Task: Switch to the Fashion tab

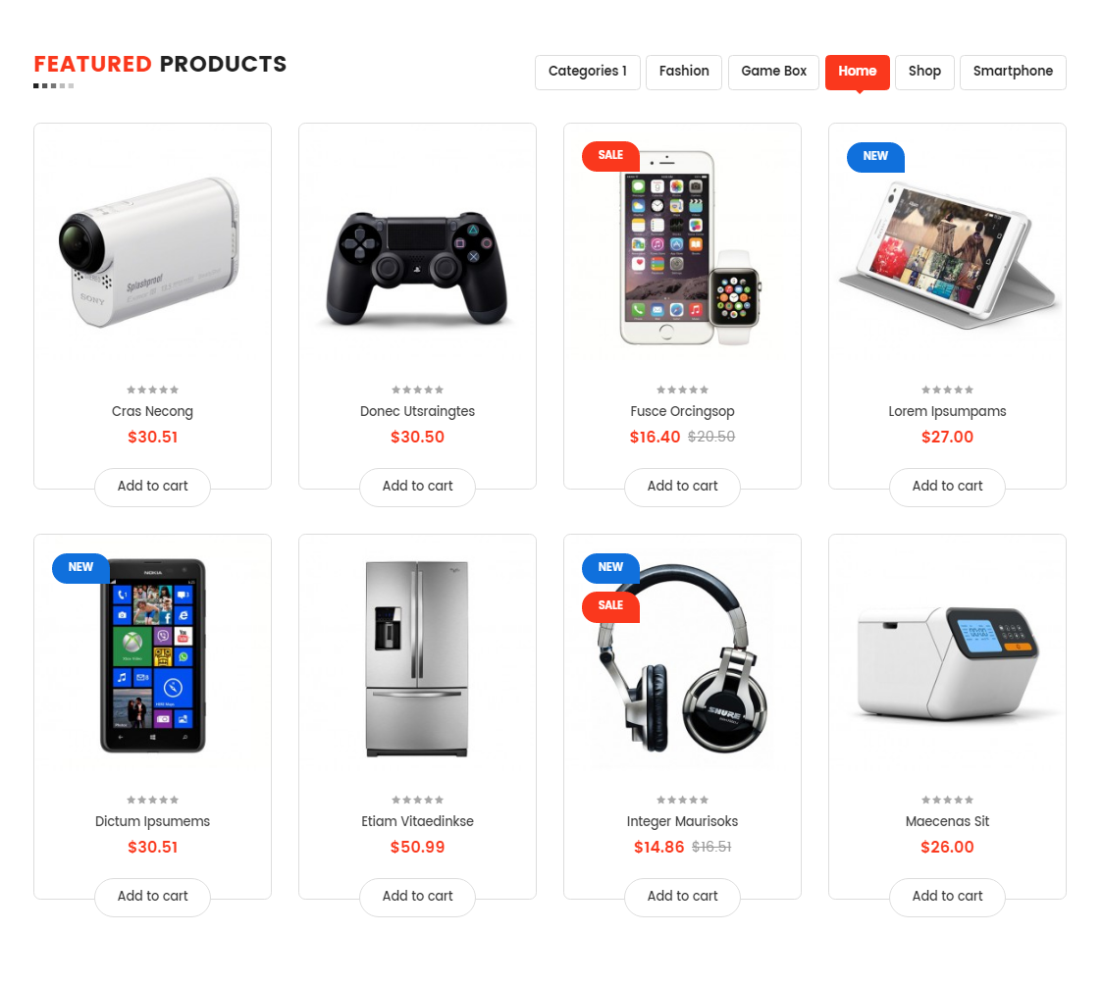Action: coord(684,72)
